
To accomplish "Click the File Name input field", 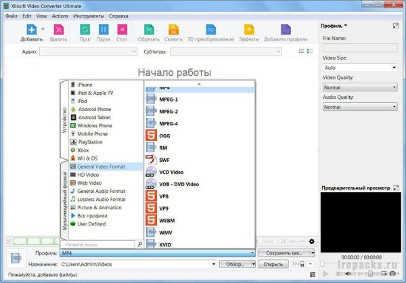I will (360, 48).
